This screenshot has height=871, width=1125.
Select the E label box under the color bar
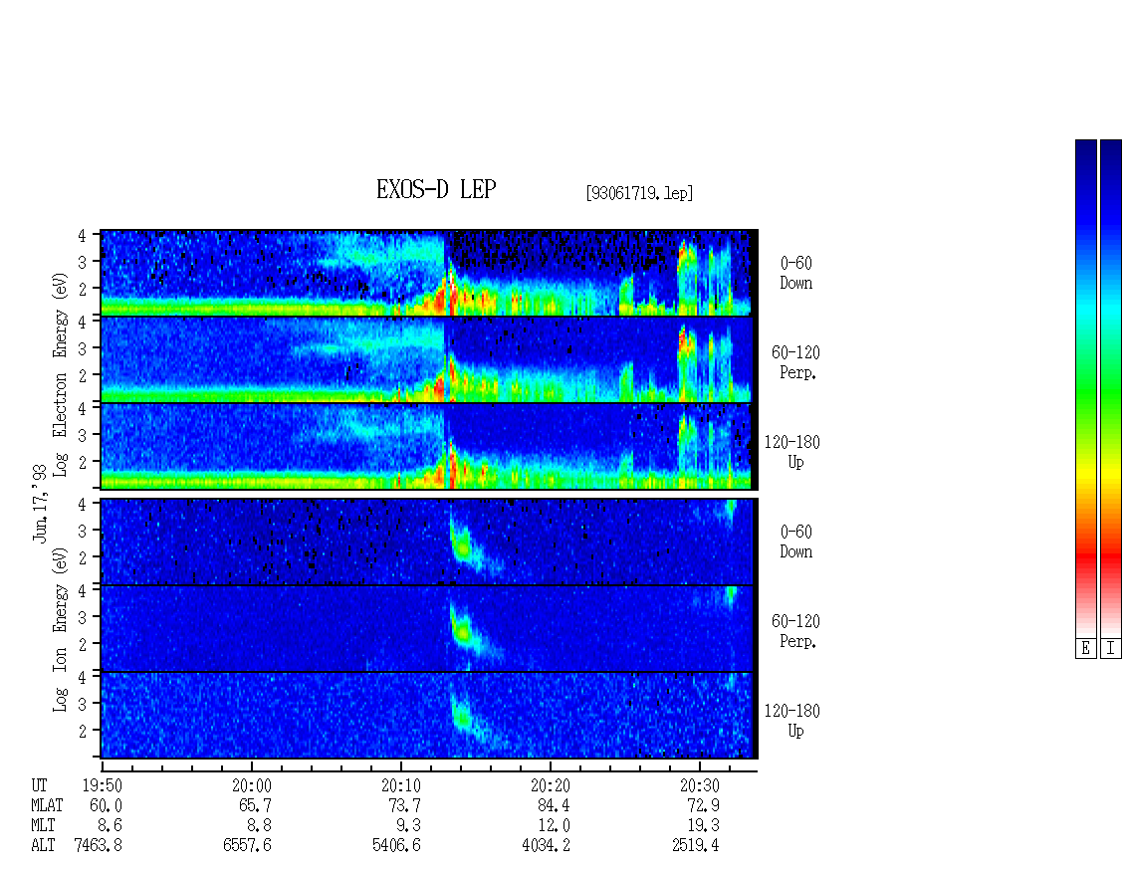pyautogui.click(x=1085, y=649)
